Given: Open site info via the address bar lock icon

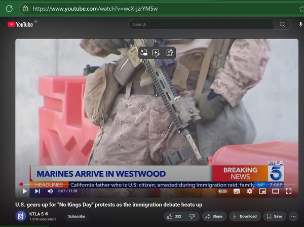Looking at the screenshot, I should tap(25, 9).
